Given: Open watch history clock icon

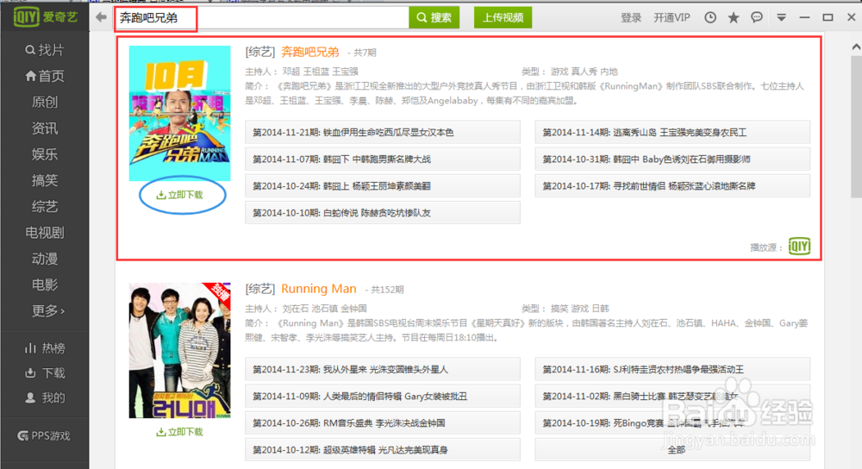Looking at the screenshot, I should [710, 17].
